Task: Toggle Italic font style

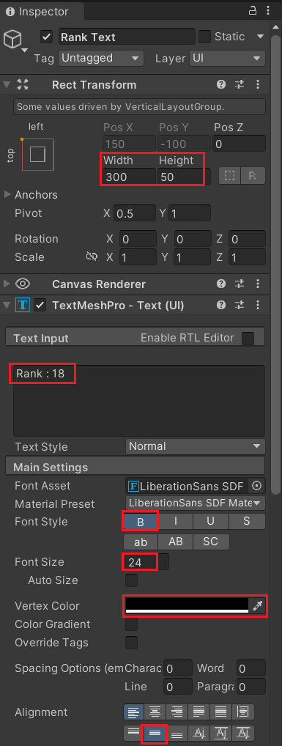Action: 176,522
